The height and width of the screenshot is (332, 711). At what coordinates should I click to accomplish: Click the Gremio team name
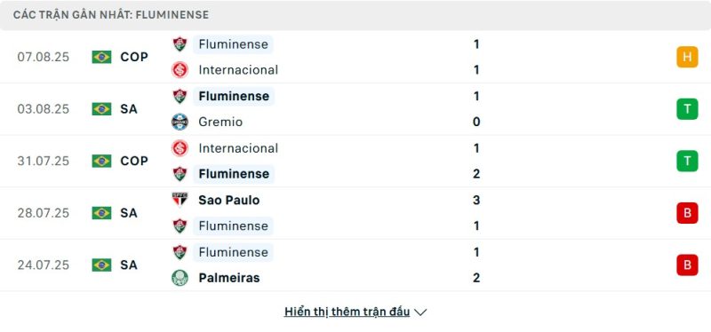click(220, 122)
